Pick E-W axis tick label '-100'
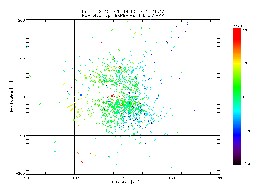This screenshot has height=194, width=259. coord(74,178)
